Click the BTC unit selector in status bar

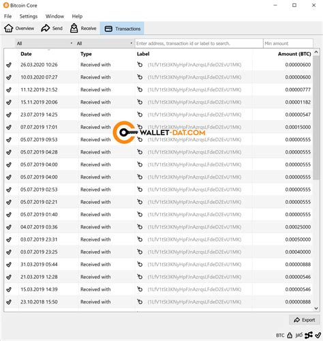[280, 336]
